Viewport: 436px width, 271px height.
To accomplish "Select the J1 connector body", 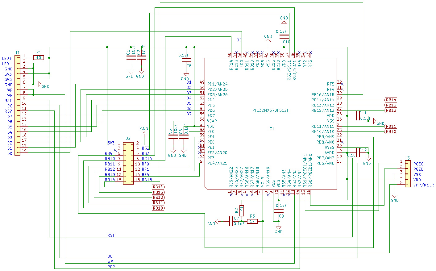I will tap(17, 105).
